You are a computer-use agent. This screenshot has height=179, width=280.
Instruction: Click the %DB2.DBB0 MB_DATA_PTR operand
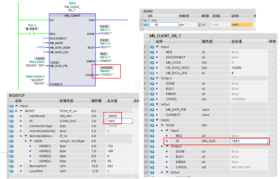(x=37, y=62)
